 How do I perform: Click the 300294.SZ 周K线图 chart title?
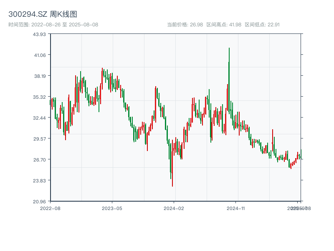point(43,14)
